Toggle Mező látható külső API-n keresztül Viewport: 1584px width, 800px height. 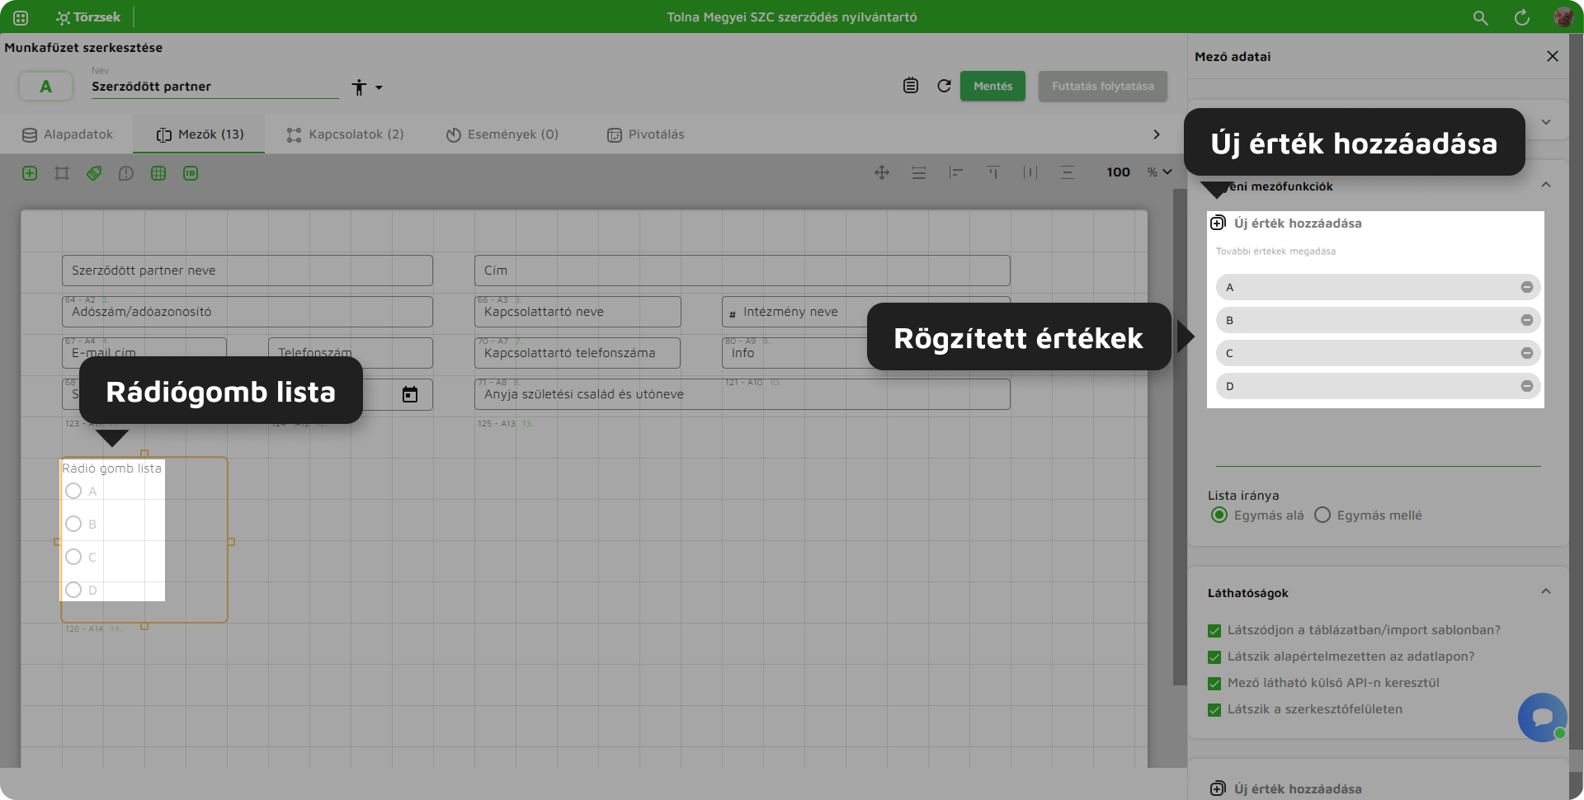tap(1214, 684)
